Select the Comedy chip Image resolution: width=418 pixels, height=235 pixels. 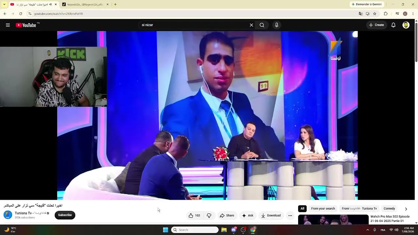point(389,209)
